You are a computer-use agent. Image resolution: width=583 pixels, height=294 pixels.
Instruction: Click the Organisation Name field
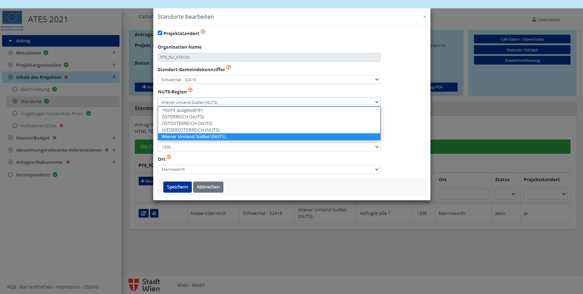click(269, 57)
